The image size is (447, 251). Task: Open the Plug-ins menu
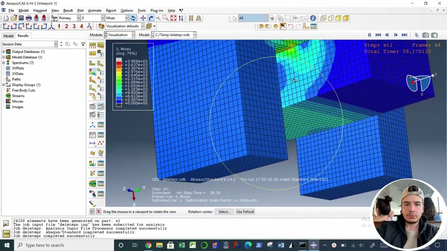click(x=156, y=10)
